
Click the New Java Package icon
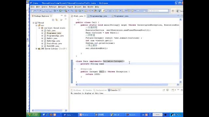(76, 11)
